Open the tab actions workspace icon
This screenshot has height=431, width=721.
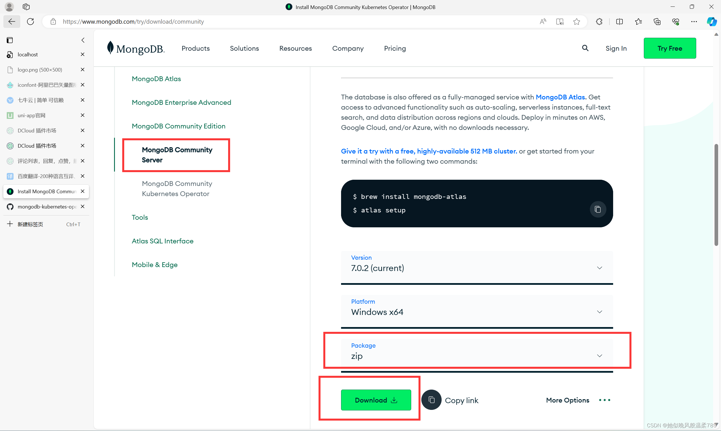click(x=26, y=7)
